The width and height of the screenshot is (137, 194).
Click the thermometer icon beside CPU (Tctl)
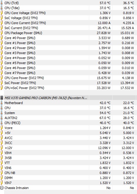tap(1, 3)
